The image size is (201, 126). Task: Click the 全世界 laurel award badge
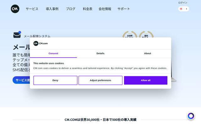[x=130, y=34]
